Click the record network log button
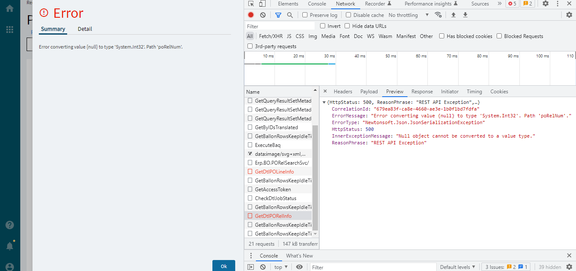Viewport: 576px width, 271px height. (x=251, y=15)
